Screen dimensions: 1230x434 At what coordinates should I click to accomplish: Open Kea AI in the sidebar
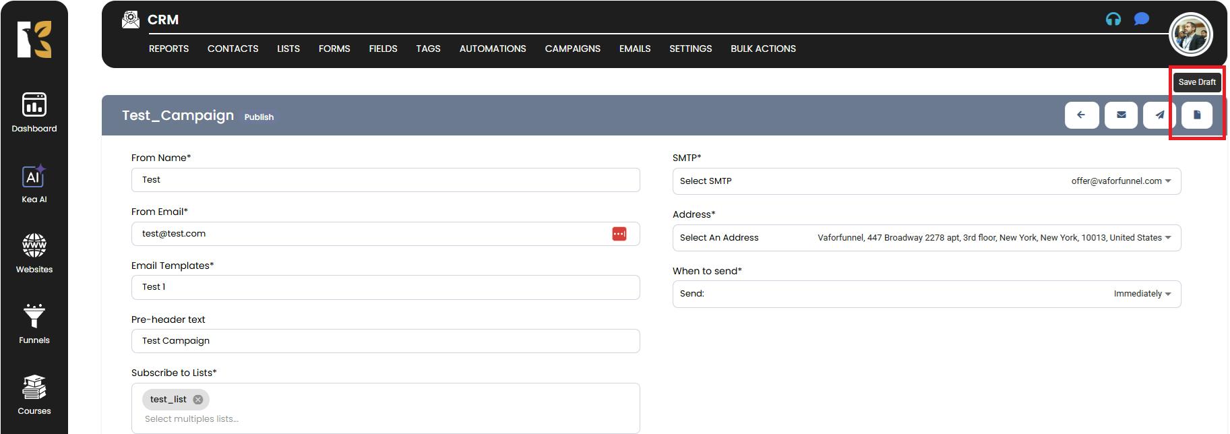tap(34, 183)
